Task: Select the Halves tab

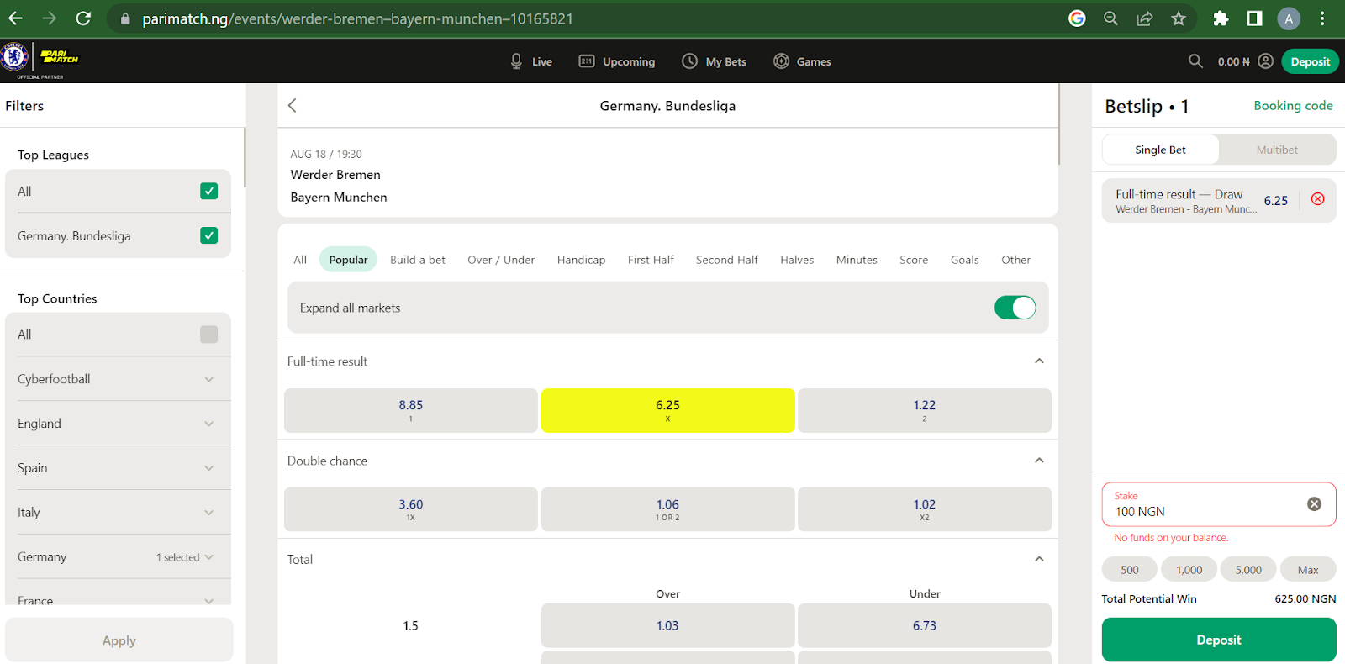Action: point(797,260)
